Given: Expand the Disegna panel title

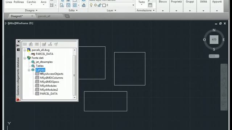Looking at the screenshot, I should (x=31, y=10).
